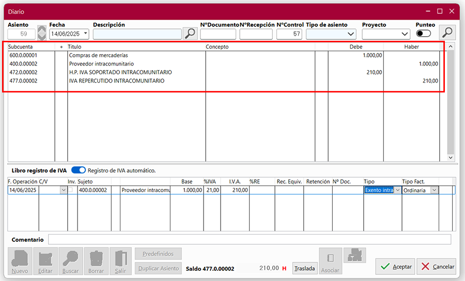
Task: Click the search icon next to Descripción
Action: point(190,34)
